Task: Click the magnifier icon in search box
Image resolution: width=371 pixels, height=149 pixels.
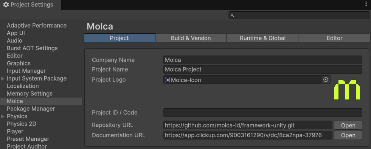Action: tap(232, 16)
